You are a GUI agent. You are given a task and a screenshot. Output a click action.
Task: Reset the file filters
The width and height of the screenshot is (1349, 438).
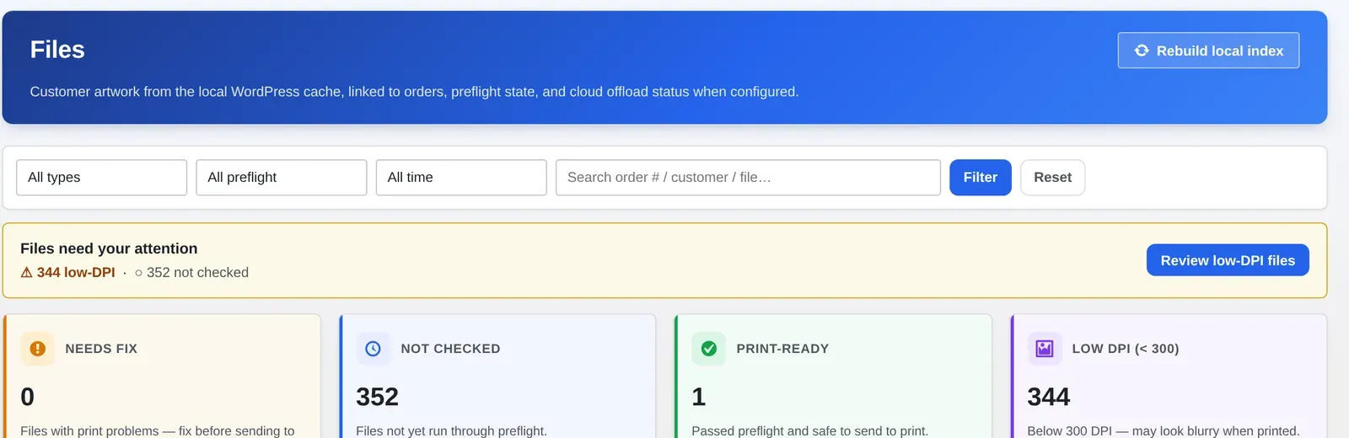coord(1052,178)
